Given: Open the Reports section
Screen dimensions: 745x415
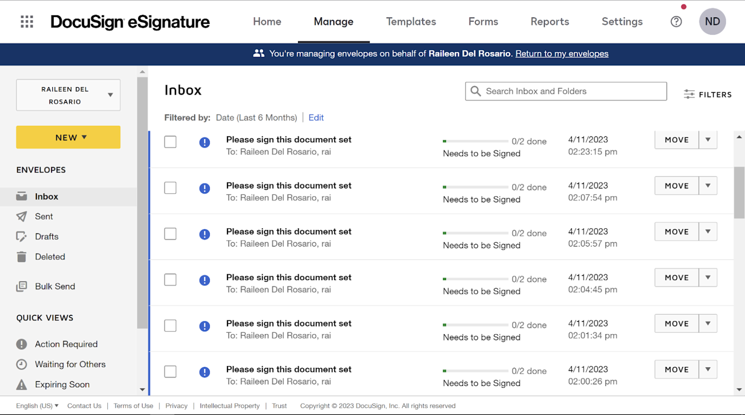Looking at the screenshot, I should coord(550,21).
